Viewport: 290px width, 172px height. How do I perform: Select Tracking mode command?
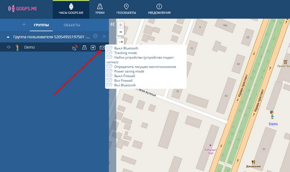(125, 53)
